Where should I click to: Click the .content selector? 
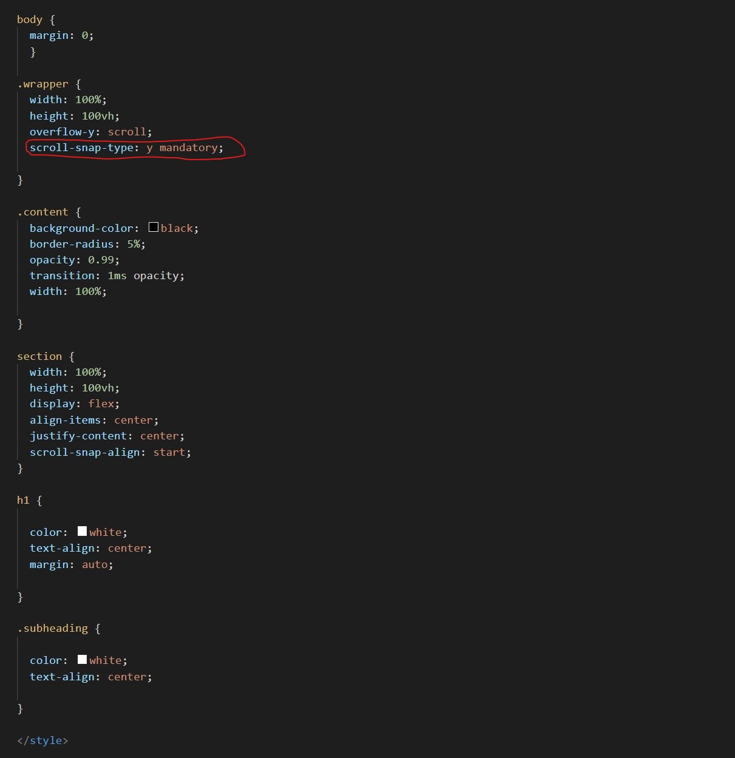coord(42,212)
